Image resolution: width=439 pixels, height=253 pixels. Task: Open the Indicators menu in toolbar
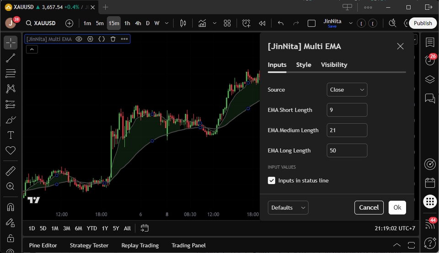click(x=202, y=23)
